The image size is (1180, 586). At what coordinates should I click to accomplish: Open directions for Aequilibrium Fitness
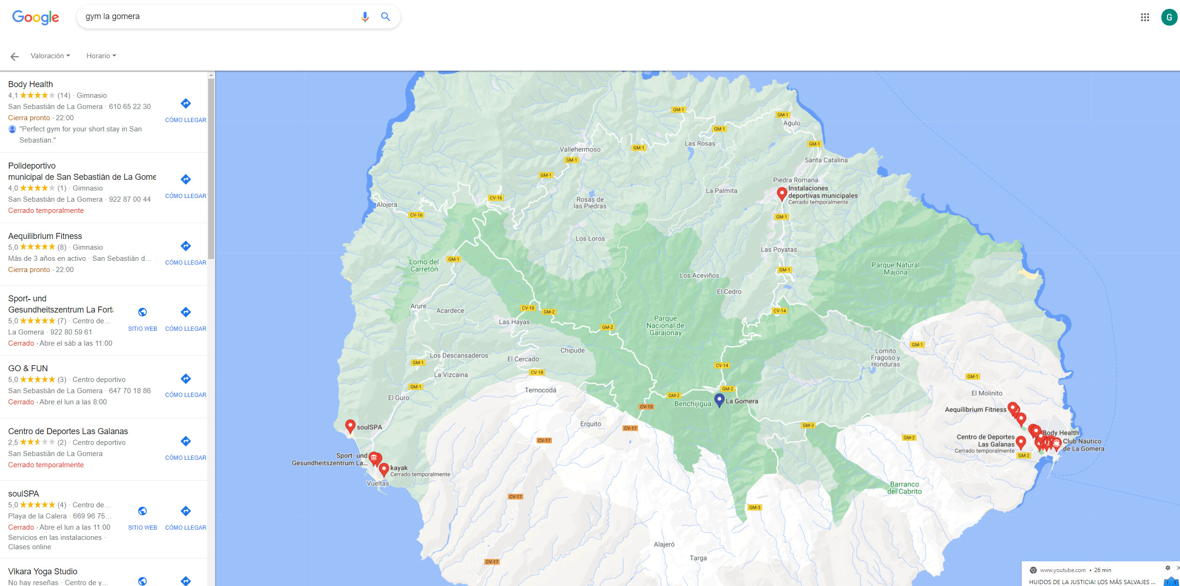pos(185,252)
